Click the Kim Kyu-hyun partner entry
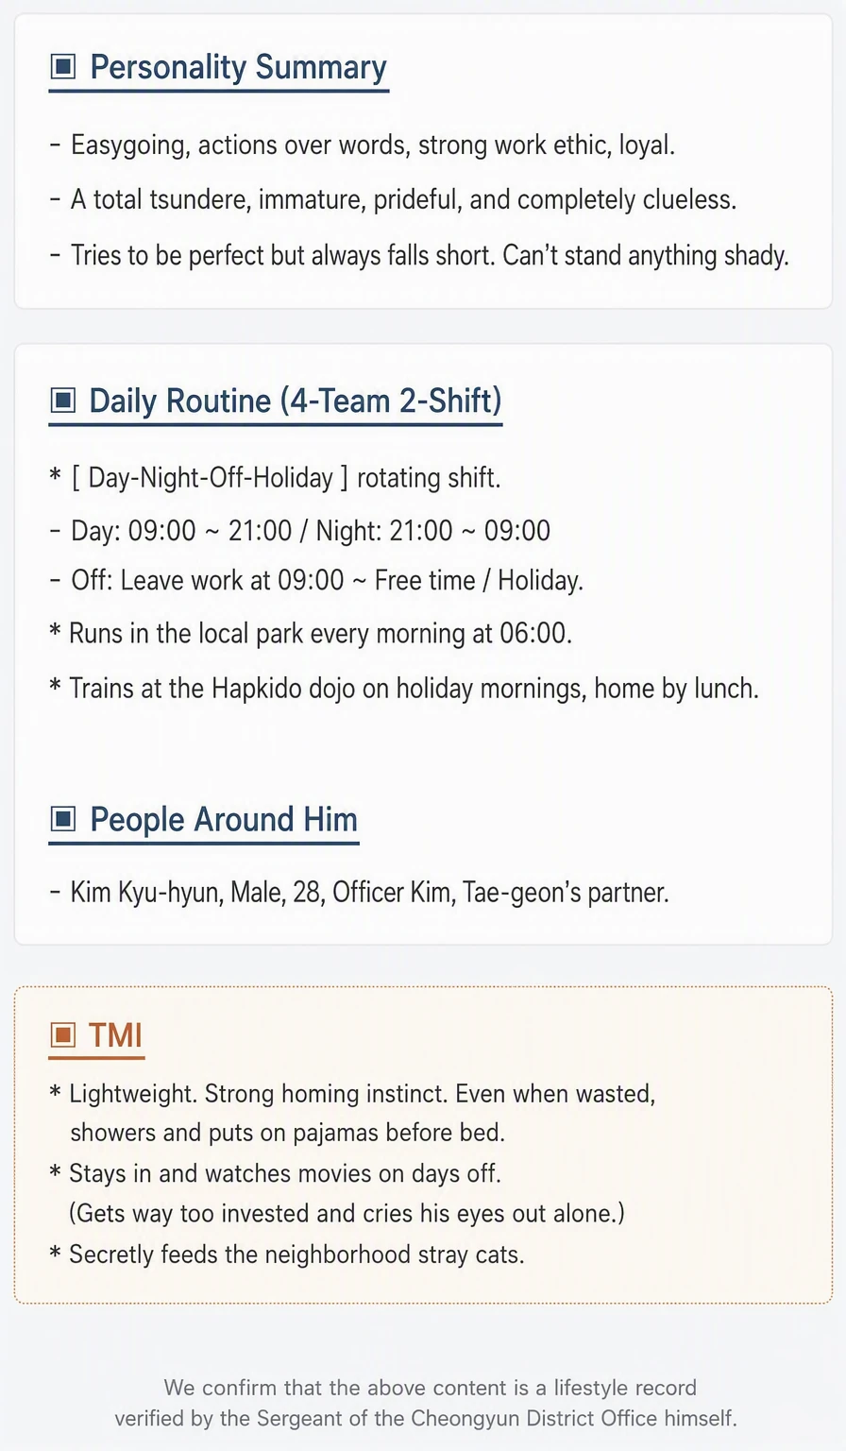Viewport: 846px width, 1451px height. (x=359, y=892)
